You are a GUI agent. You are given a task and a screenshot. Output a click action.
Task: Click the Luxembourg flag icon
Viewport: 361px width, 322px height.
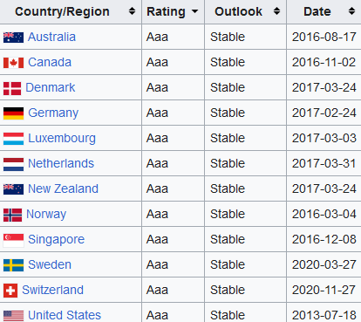(13, 139)
